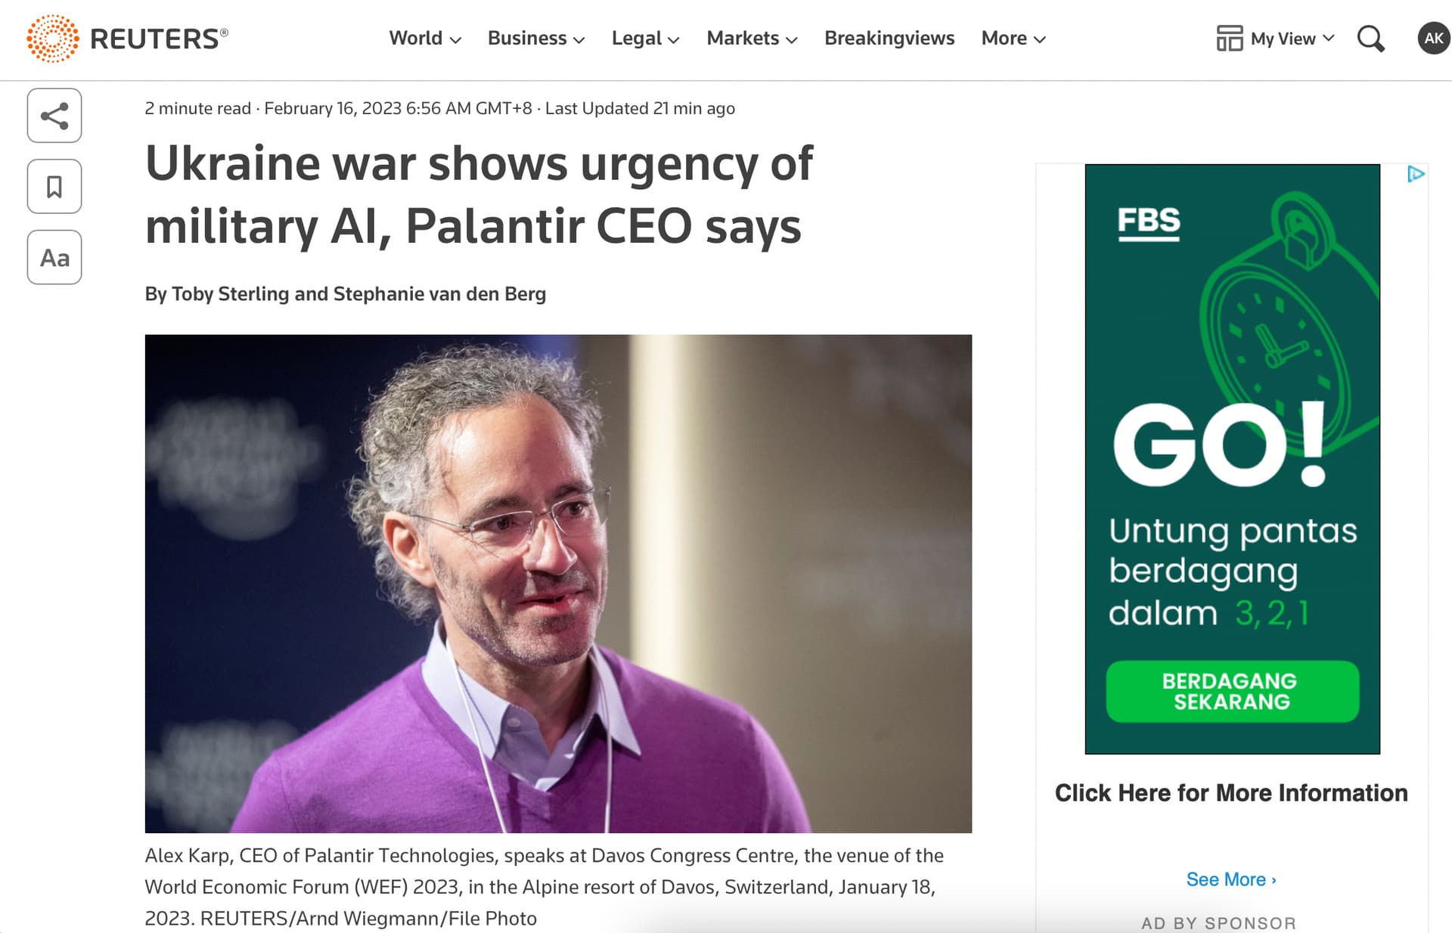This screenshot has width=1452, height=933.
Task: Open the search magnifier icon
Action: pos(1370,39)
